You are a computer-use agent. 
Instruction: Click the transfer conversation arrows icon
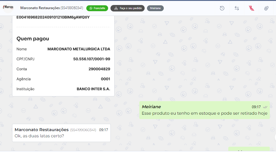tap(237, 8)
